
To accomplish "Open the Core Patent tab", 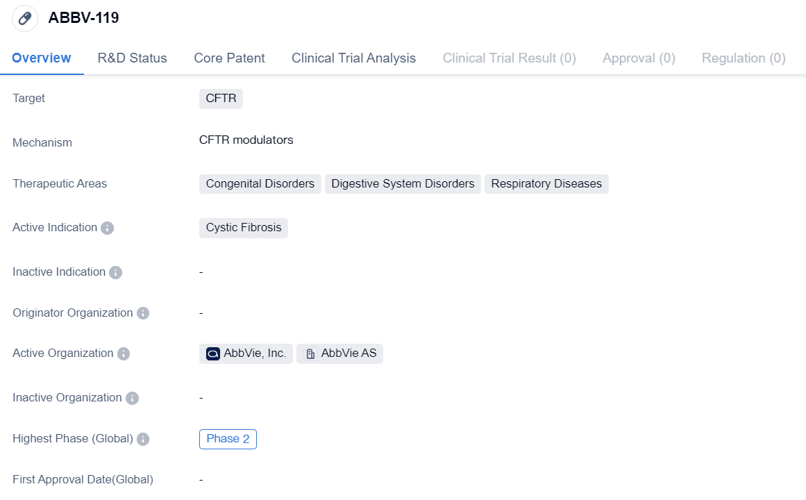I will coord(229,58).
